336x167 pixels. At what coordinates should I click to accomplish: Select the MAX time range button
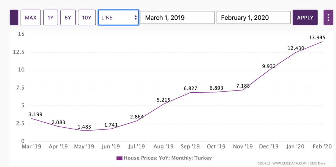[x=31, y=18]
